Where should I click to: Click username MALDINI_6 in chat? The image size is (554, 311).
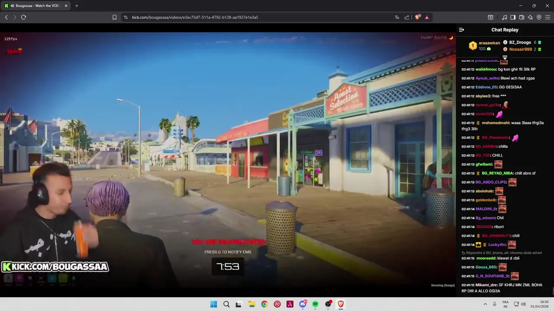486,209
